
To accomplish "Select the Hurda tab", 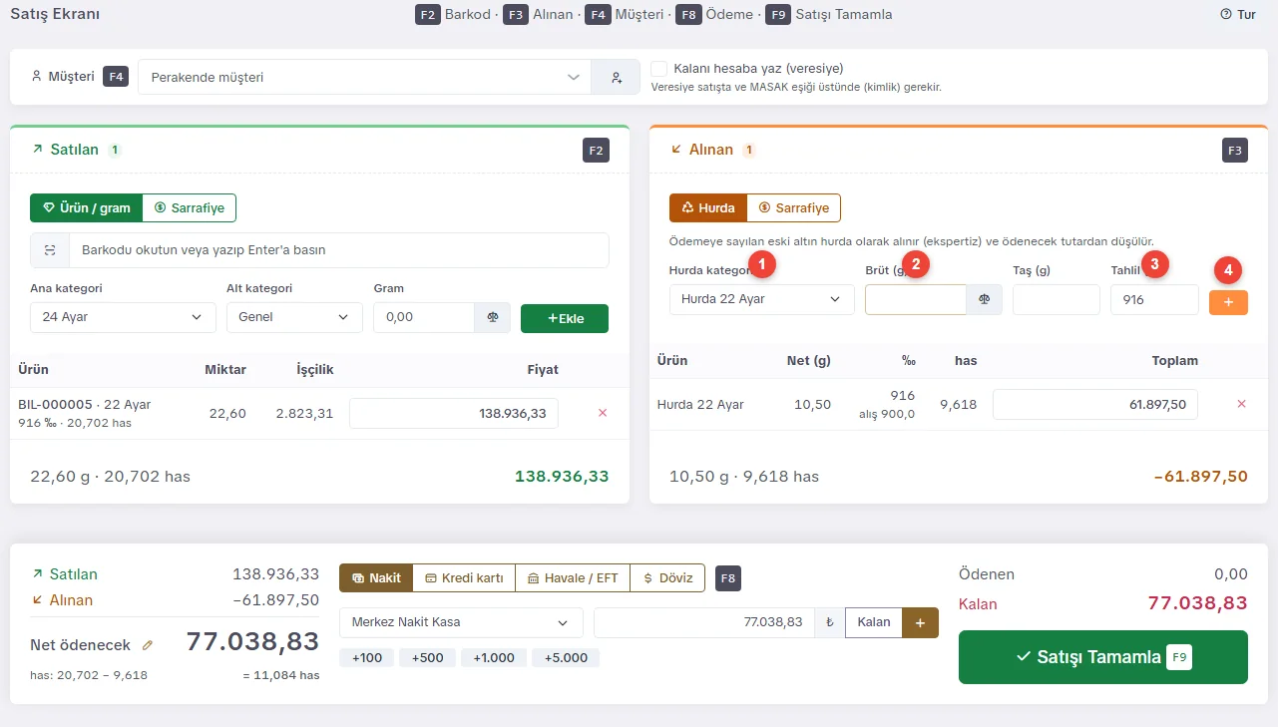I will pos(708,207).
